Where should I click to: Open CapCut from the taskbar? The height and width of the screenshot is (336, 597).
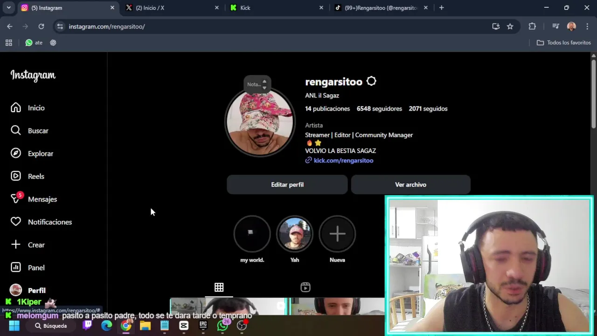pyautogui.click(x=184, y=326)
